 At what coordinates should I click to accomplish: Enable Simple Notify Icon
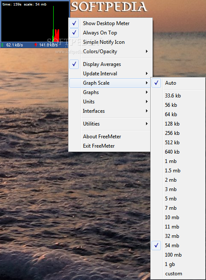(110, 42)
